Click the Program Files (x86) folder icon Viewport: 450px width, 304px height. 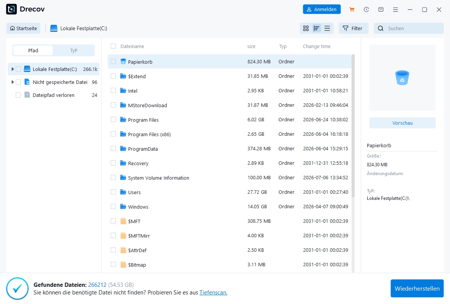click(x=123, y=134)
